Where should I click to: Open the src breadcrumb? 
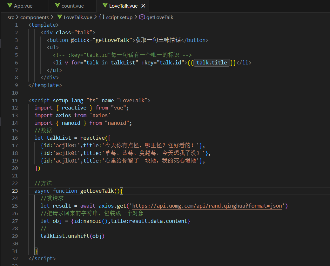[x=11, y=17]
